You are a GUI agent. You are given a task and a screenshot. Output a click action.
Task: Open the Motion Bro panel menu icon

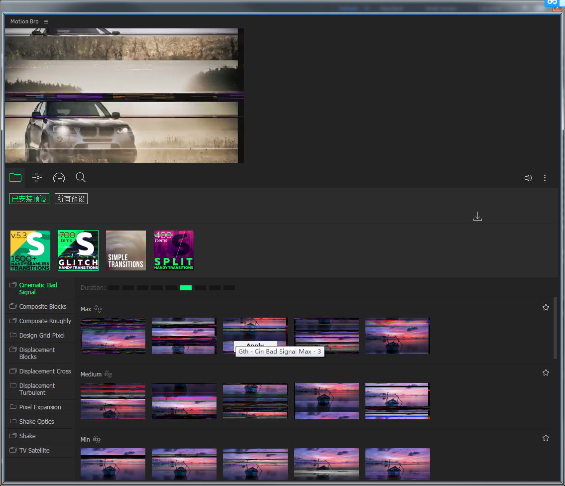46,21
